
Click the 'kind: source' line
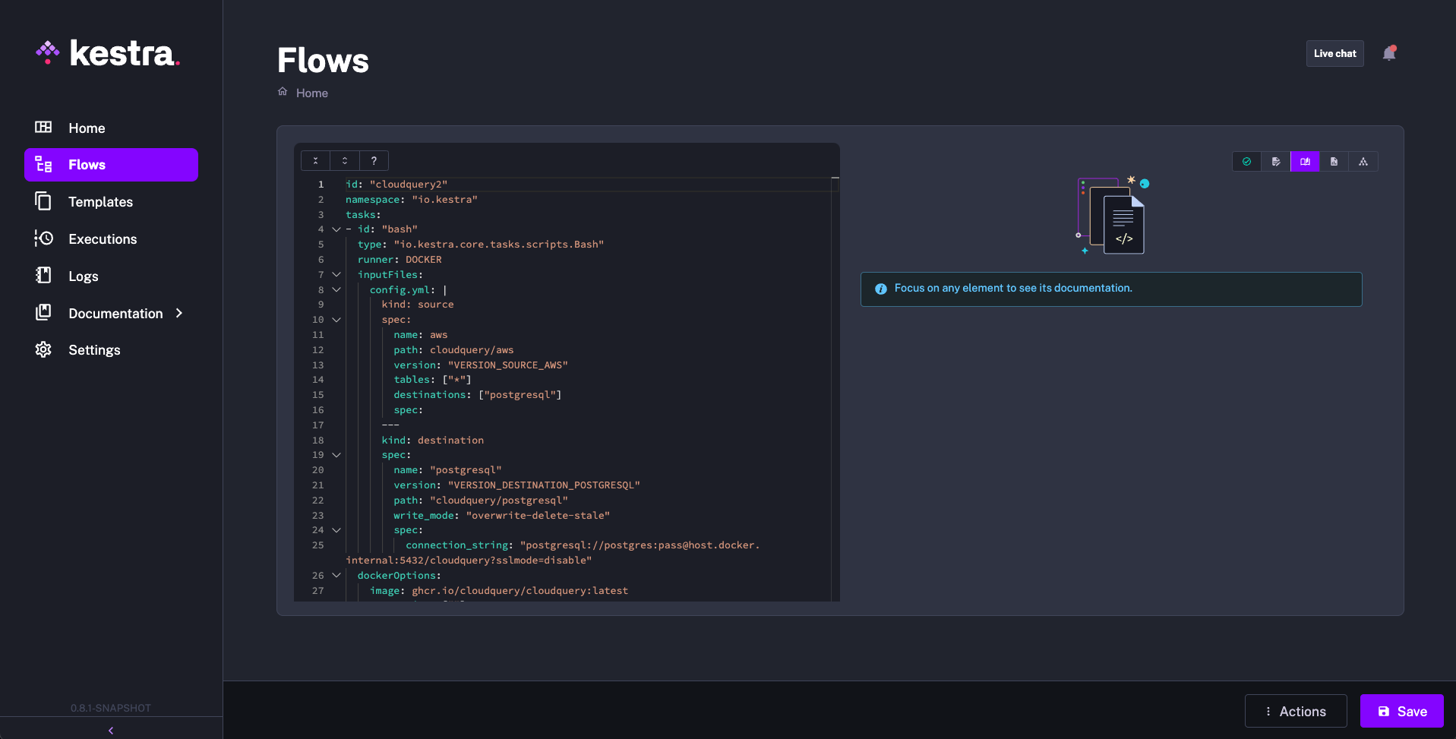[418, 305]
